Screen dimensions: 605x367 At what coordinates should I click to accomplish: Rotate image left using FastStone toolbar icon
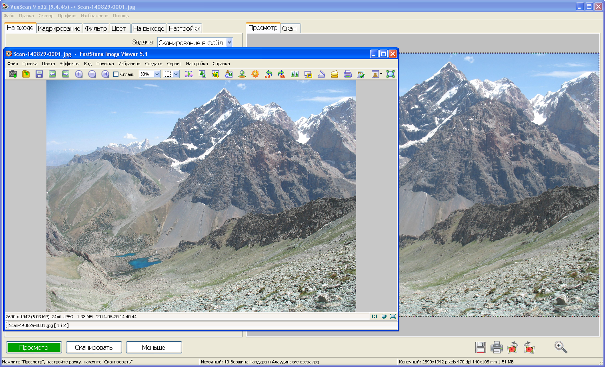click(x=268, y=74)
